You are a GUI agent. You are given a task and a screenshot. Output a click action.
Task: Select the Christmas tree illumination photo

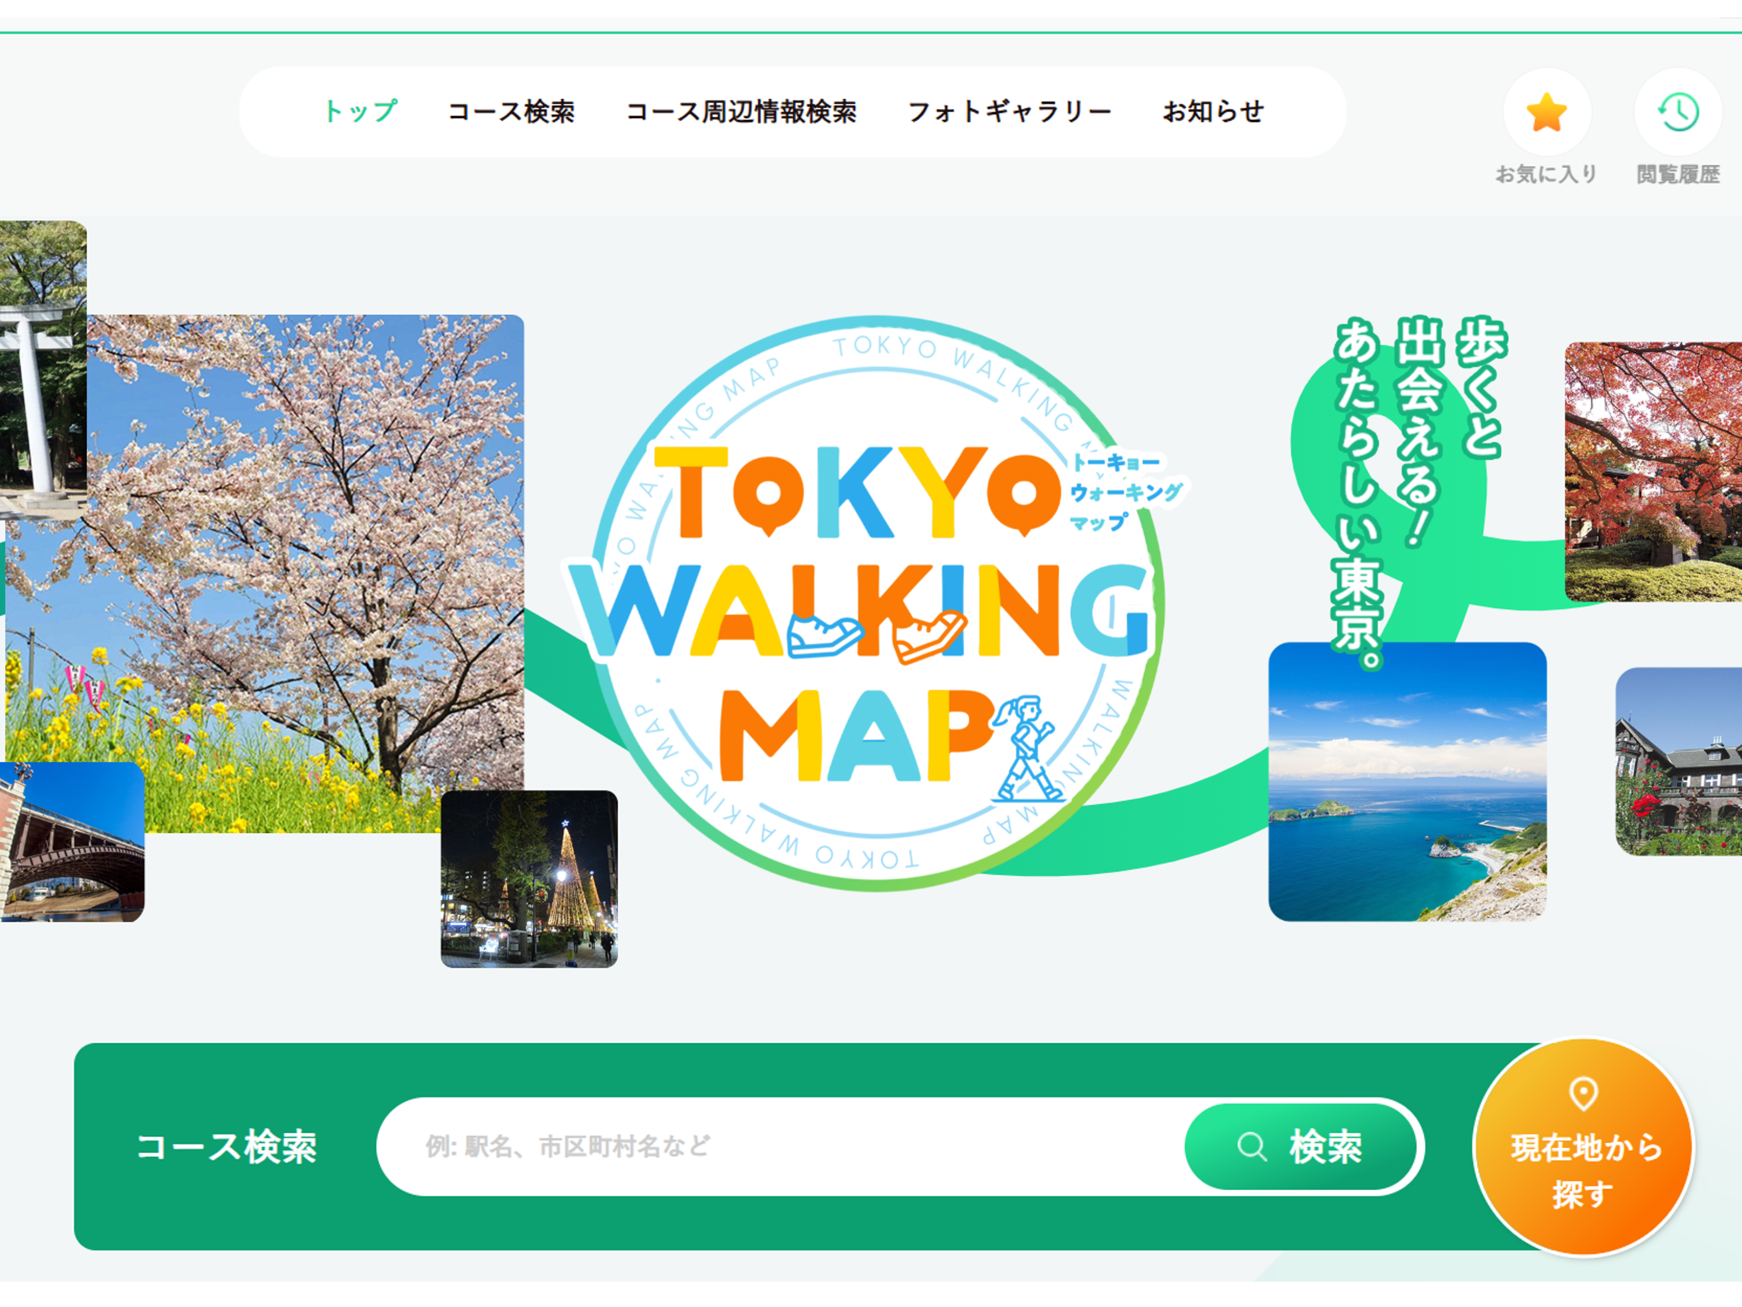pyautogui.click(x=529, y=879)
